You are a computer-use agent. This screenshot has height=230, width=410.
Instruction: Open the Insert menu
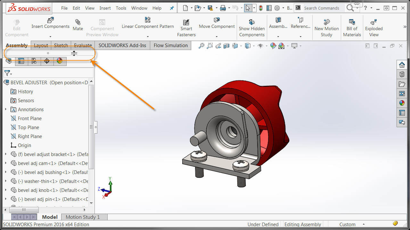click(105, 8)
